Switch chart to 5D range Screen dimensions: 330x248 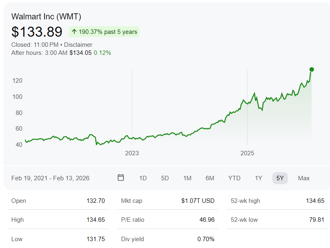(x=165, y=178)
